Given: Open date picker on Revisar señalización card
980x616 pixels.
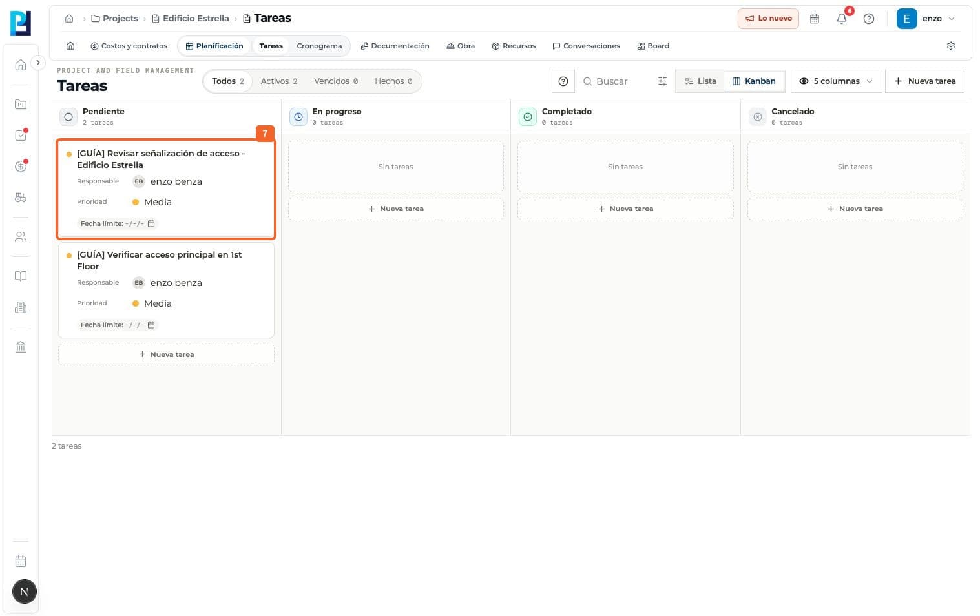Looking at the screenshot, I should pyautogui.click(x=151, y=223).
